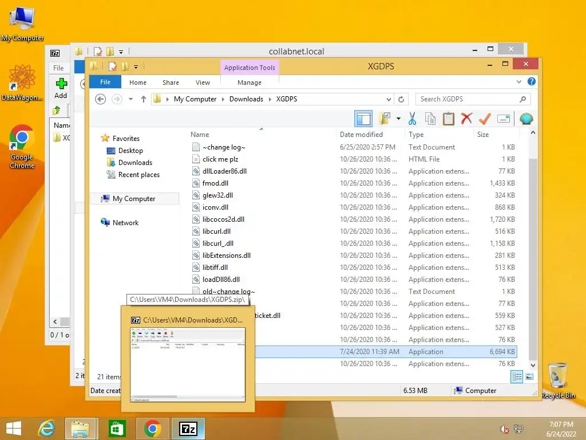Viewport: 586px width, 440px height.
Task: Click the Application Tools contextual tab
Action: [250, 68]
